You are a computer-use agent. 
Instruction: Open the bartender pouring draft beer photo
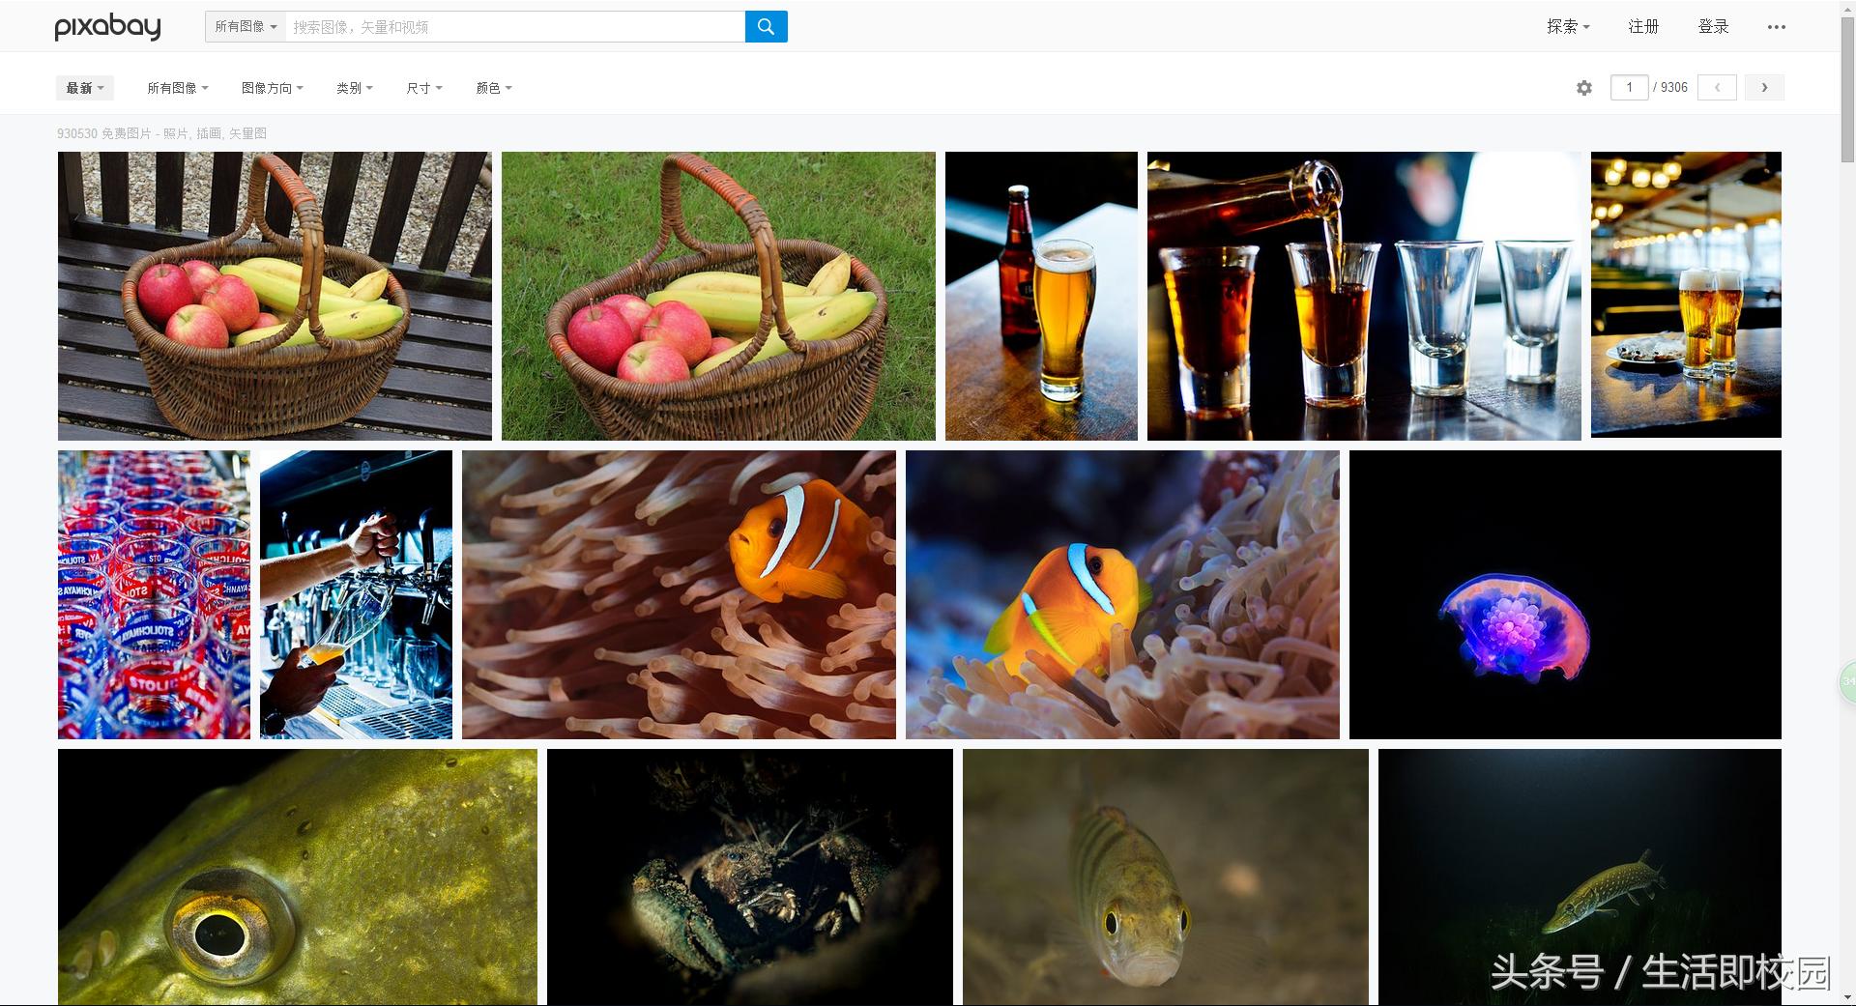tap(356, 594)
